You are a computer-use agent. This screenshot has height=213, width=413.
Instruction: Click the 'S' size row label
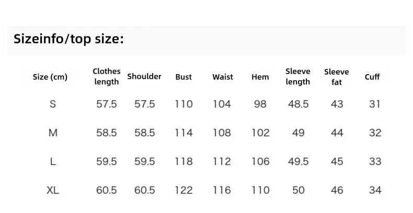point(53,104)
